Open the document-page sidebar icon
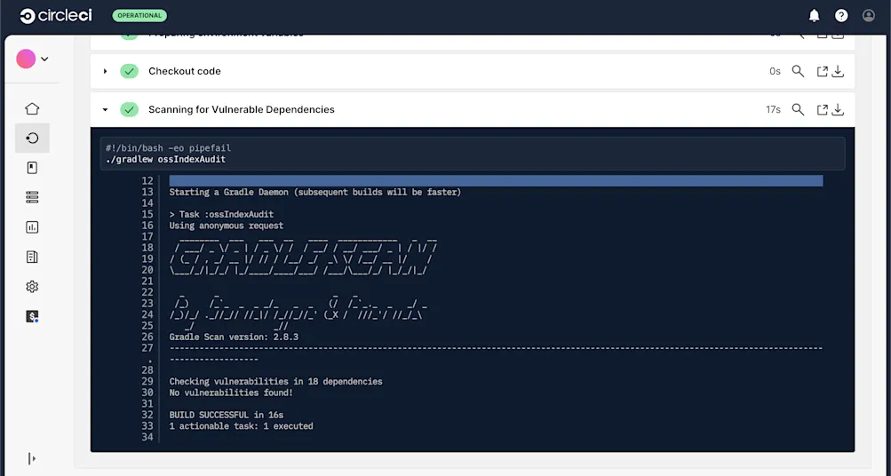 pyautogui.click(x=32, y=257)
